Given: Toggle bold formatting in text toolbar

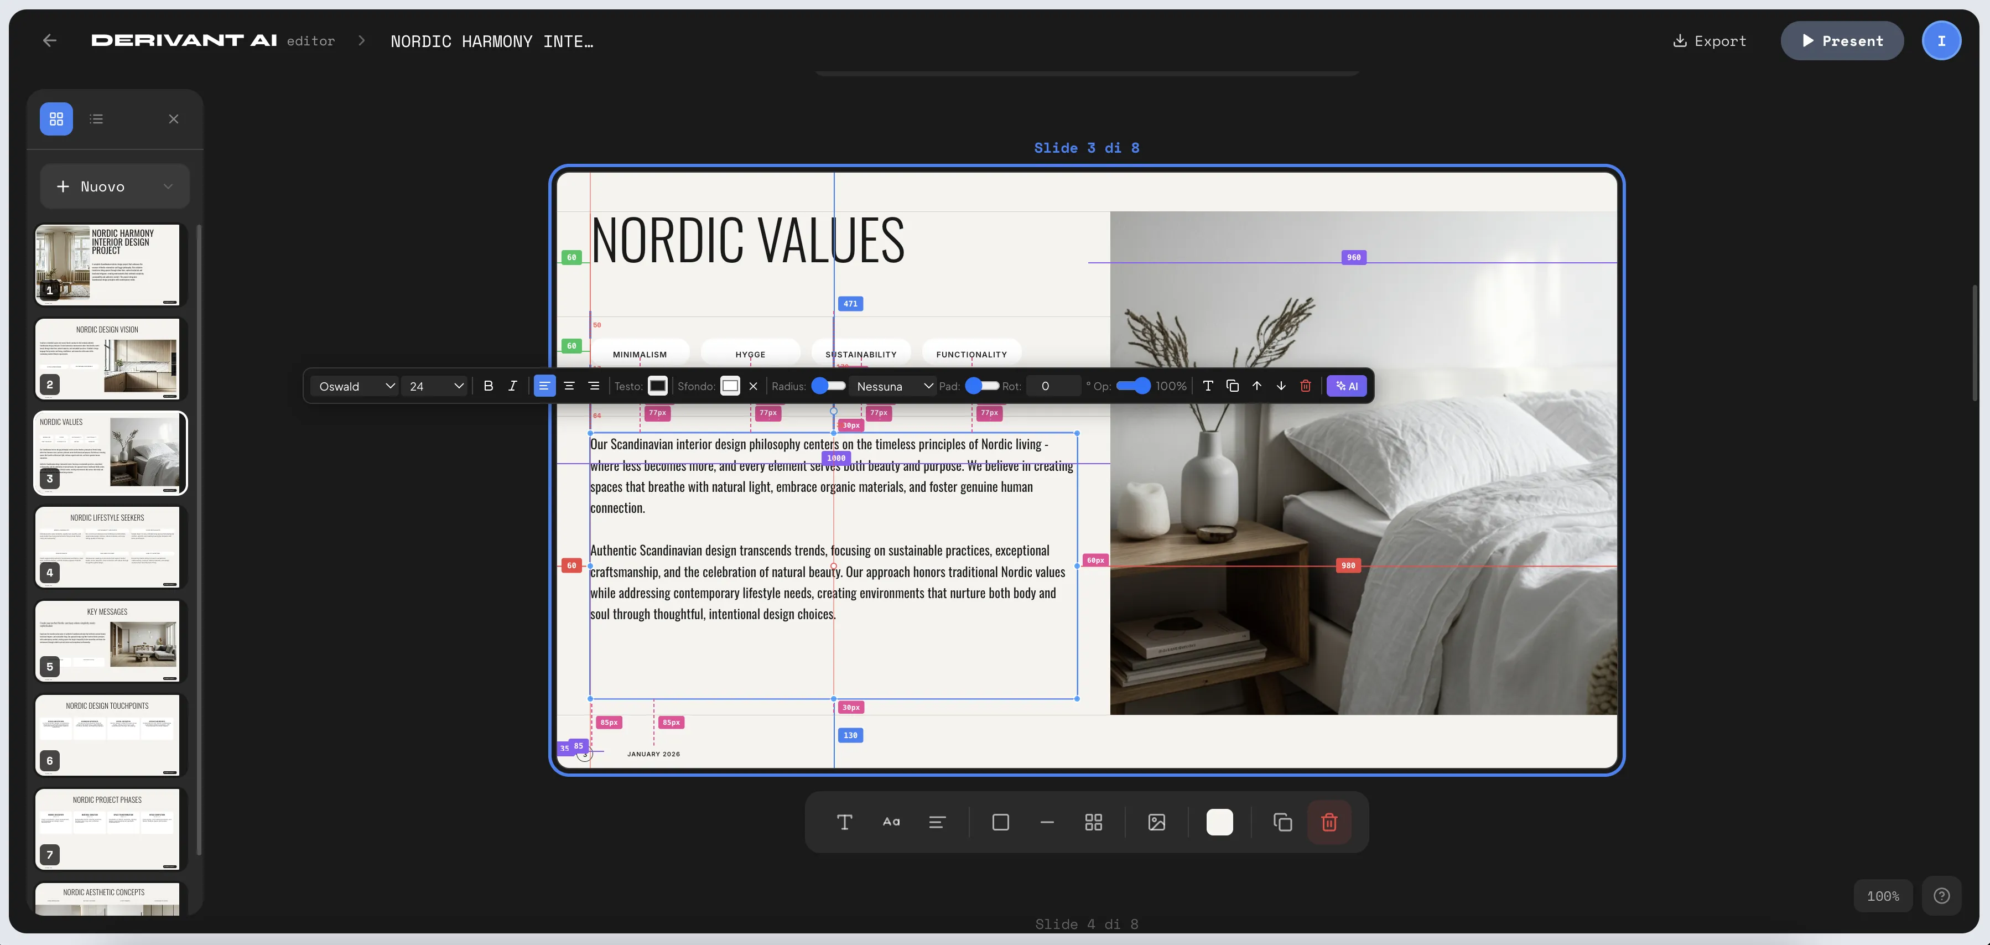Looking at the screenshot, I should pos(488,386).
